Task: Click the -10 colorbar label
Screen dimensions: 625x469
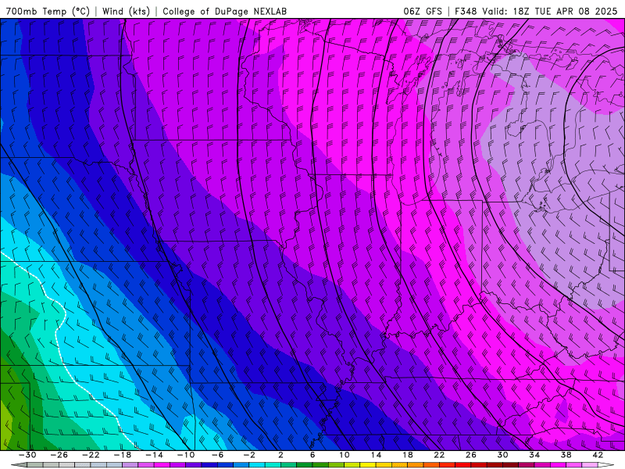Action: (x=185, y=455)
